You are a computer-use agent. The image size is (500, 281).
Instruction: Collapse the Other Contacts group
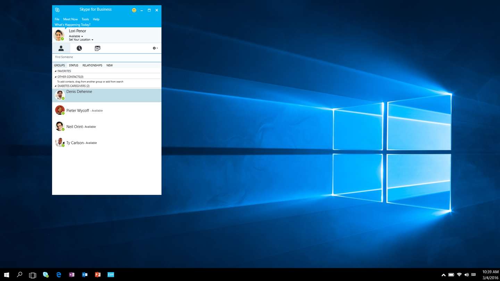click(56, 77)
